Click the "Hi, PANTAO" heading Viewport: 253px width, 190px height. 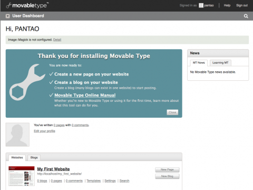tap(23, 29)
